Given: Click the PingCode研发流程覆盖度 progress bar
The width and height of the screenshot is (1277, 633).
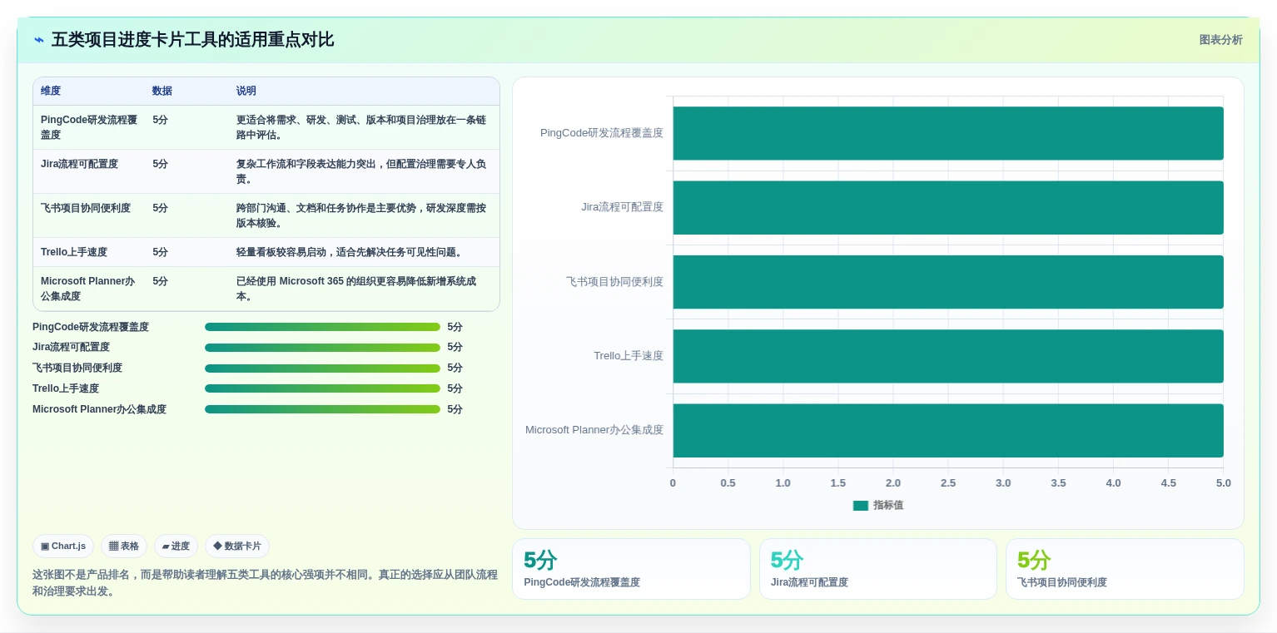Looking at the screenshot, I should pyautogui.click(x=322, y=327).
